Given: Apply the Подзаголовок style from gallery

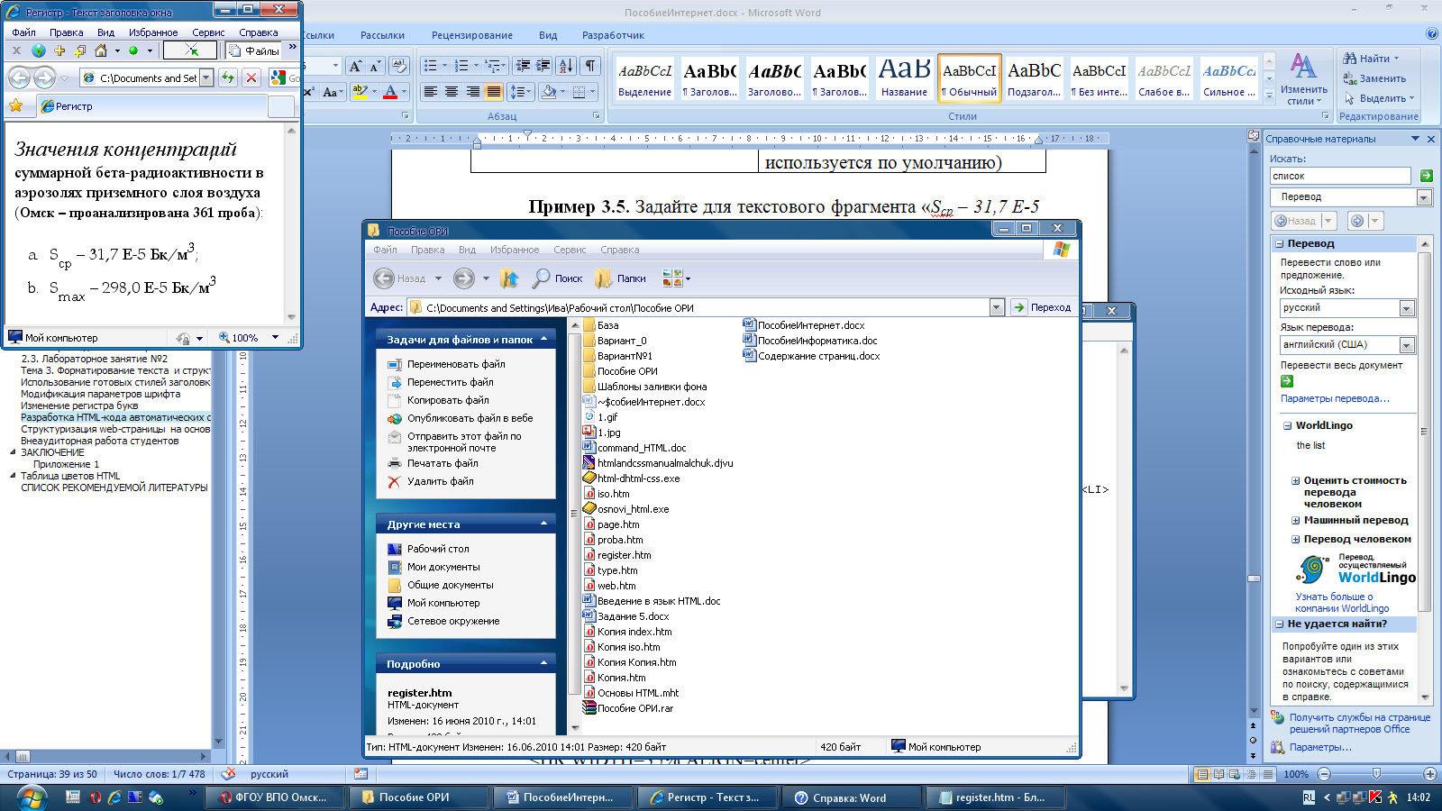Looking at the screenshot, I should 1034,77.
